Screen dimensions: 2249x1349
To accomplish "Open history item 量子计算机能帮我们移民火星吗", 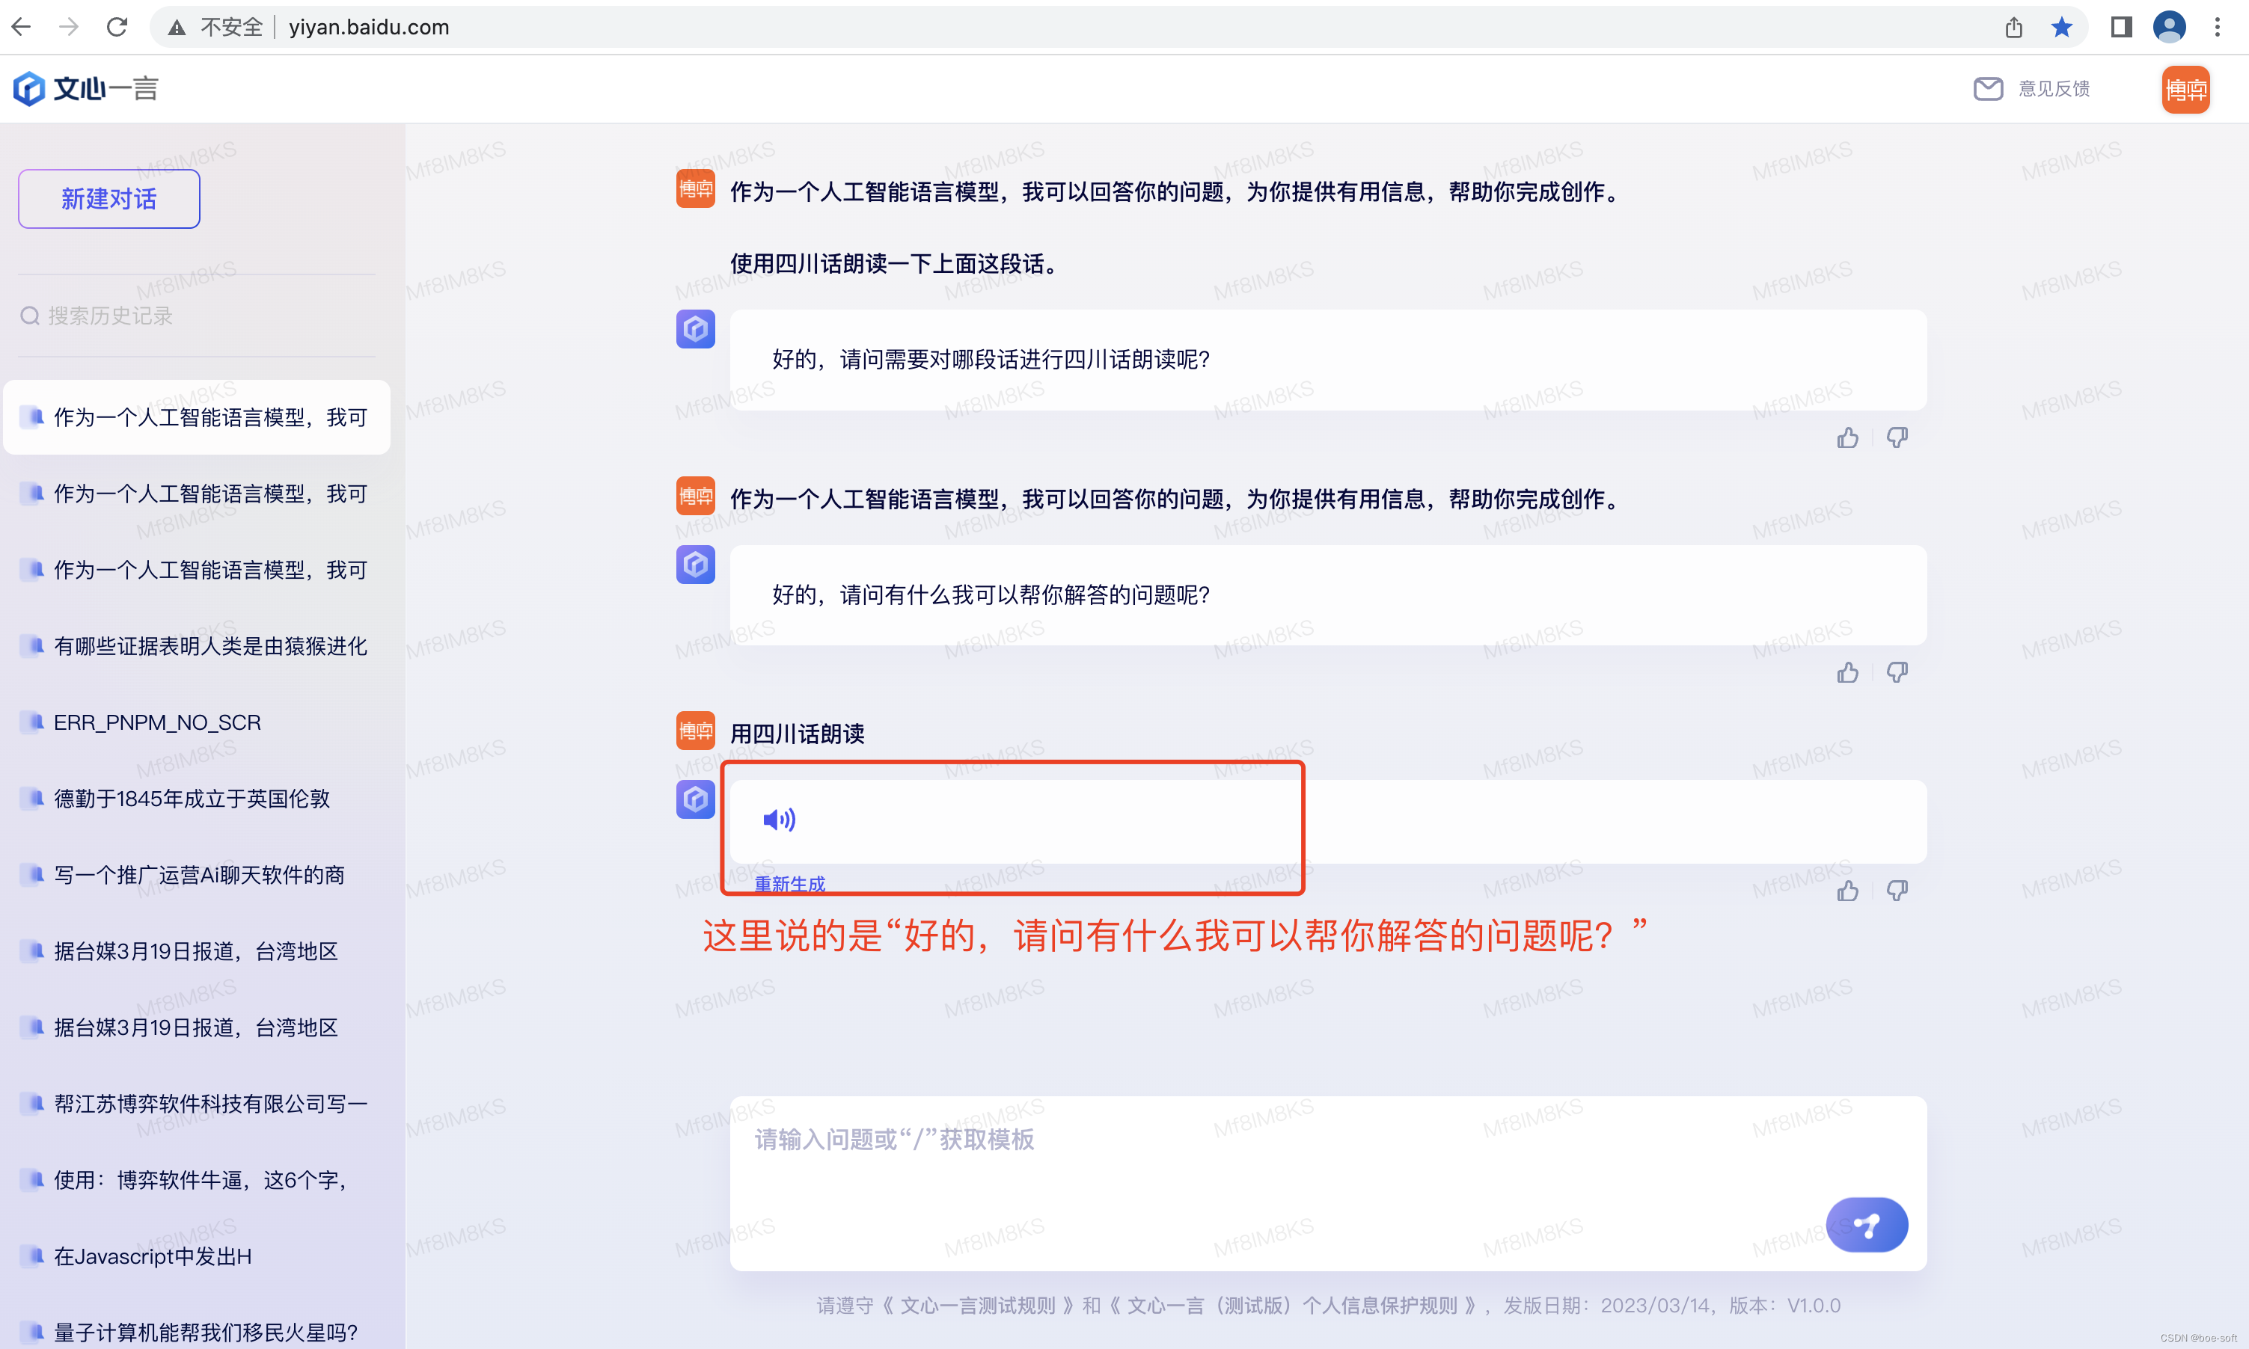I will pos(198,1332).
